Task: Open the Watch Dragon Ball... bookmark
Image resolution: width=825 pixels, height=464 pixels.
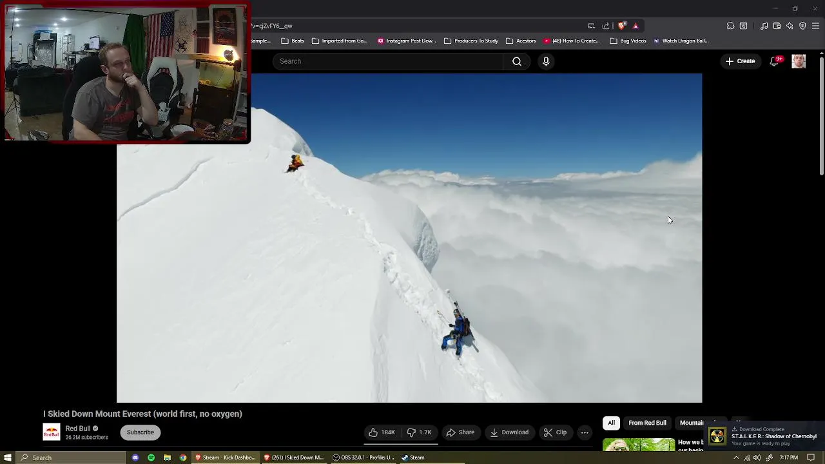Action: click(x=681, y=41)
